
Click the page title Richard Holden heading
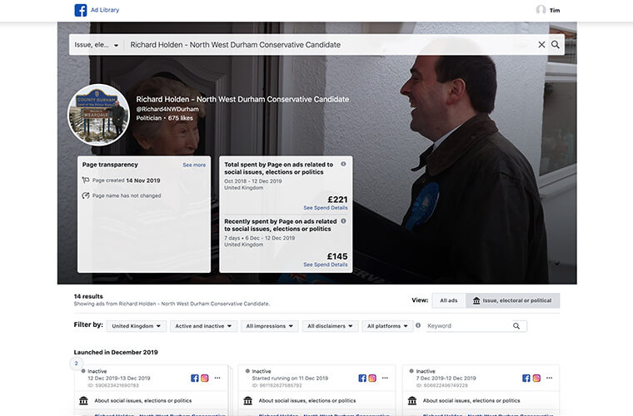pyautogui.click(x=242, y=100)
